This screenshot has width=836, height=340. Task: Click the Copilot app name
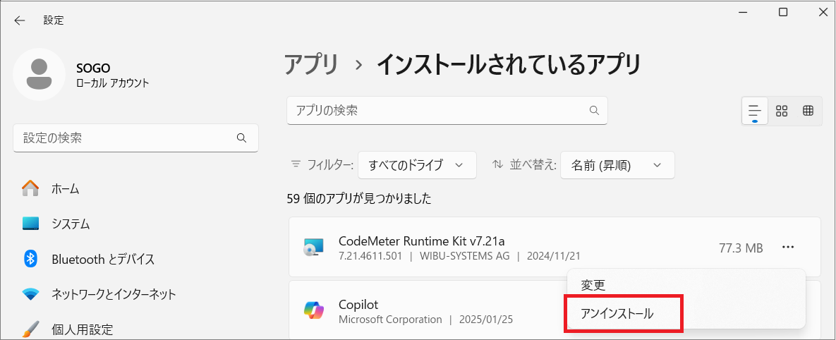pos(359,305)
